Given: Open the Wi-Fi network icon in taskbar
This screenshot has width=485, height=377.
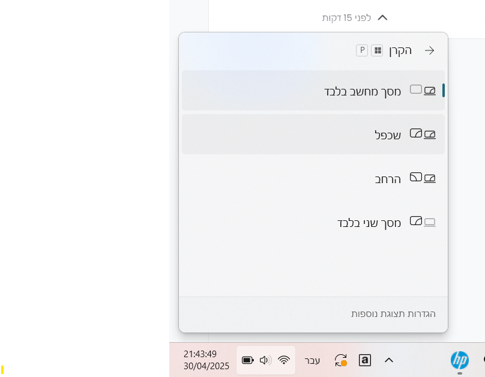Looking at the screenshot, I should (284, 360).
